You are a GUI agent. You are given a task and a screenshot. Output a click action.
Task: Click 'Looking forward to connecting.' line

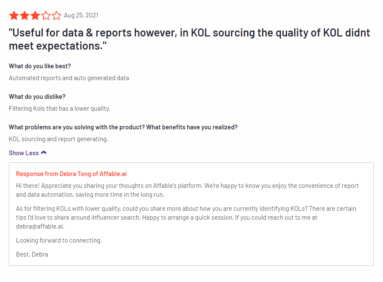(59, 240)
